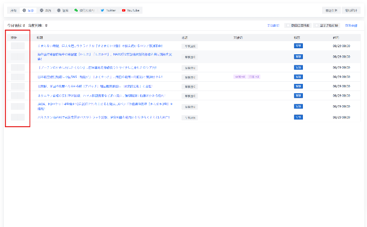
Task: Toggle the left checkbox in the filter bar
Action: (287, 25)
